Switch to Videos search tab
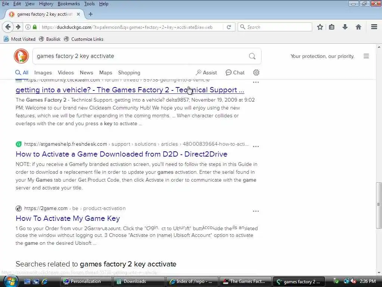The image size is (382, 287). click(66, 72)
